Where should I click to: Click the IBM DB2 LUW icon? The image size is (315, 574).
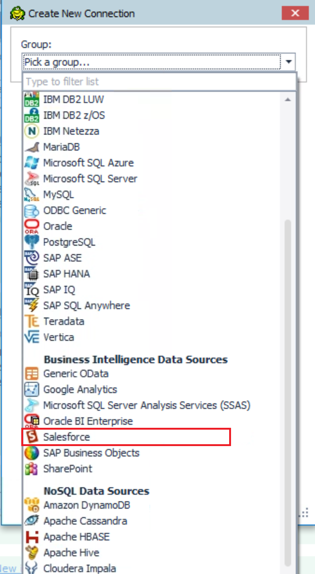31,100
